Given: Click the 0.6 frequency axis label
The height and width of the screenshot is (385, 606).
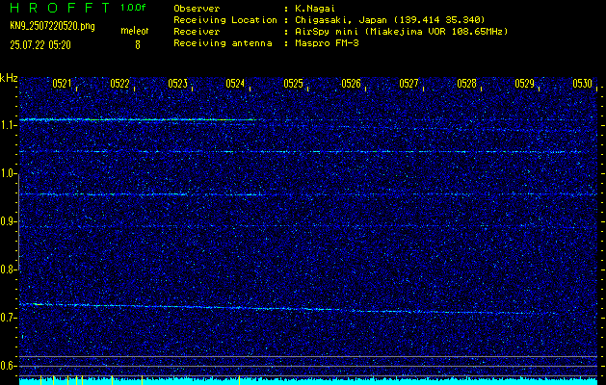Looking at the screenshot, I should click(8, 366).
